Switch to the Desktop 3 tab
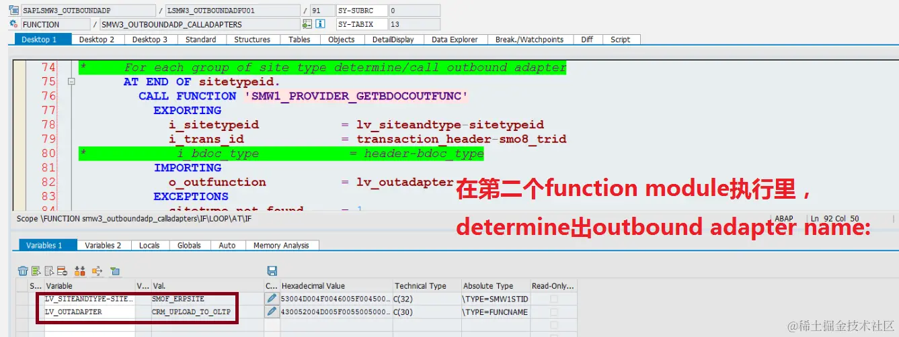The image size is (899, 337). [150, 40]
